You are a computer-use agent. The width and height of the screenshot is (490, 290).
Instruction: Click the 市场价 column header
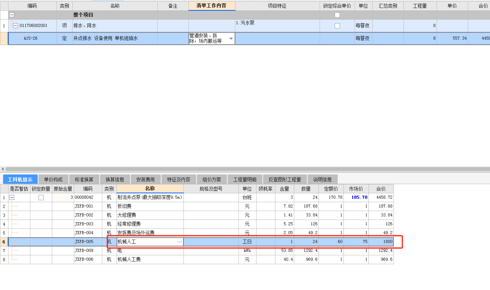356,189
